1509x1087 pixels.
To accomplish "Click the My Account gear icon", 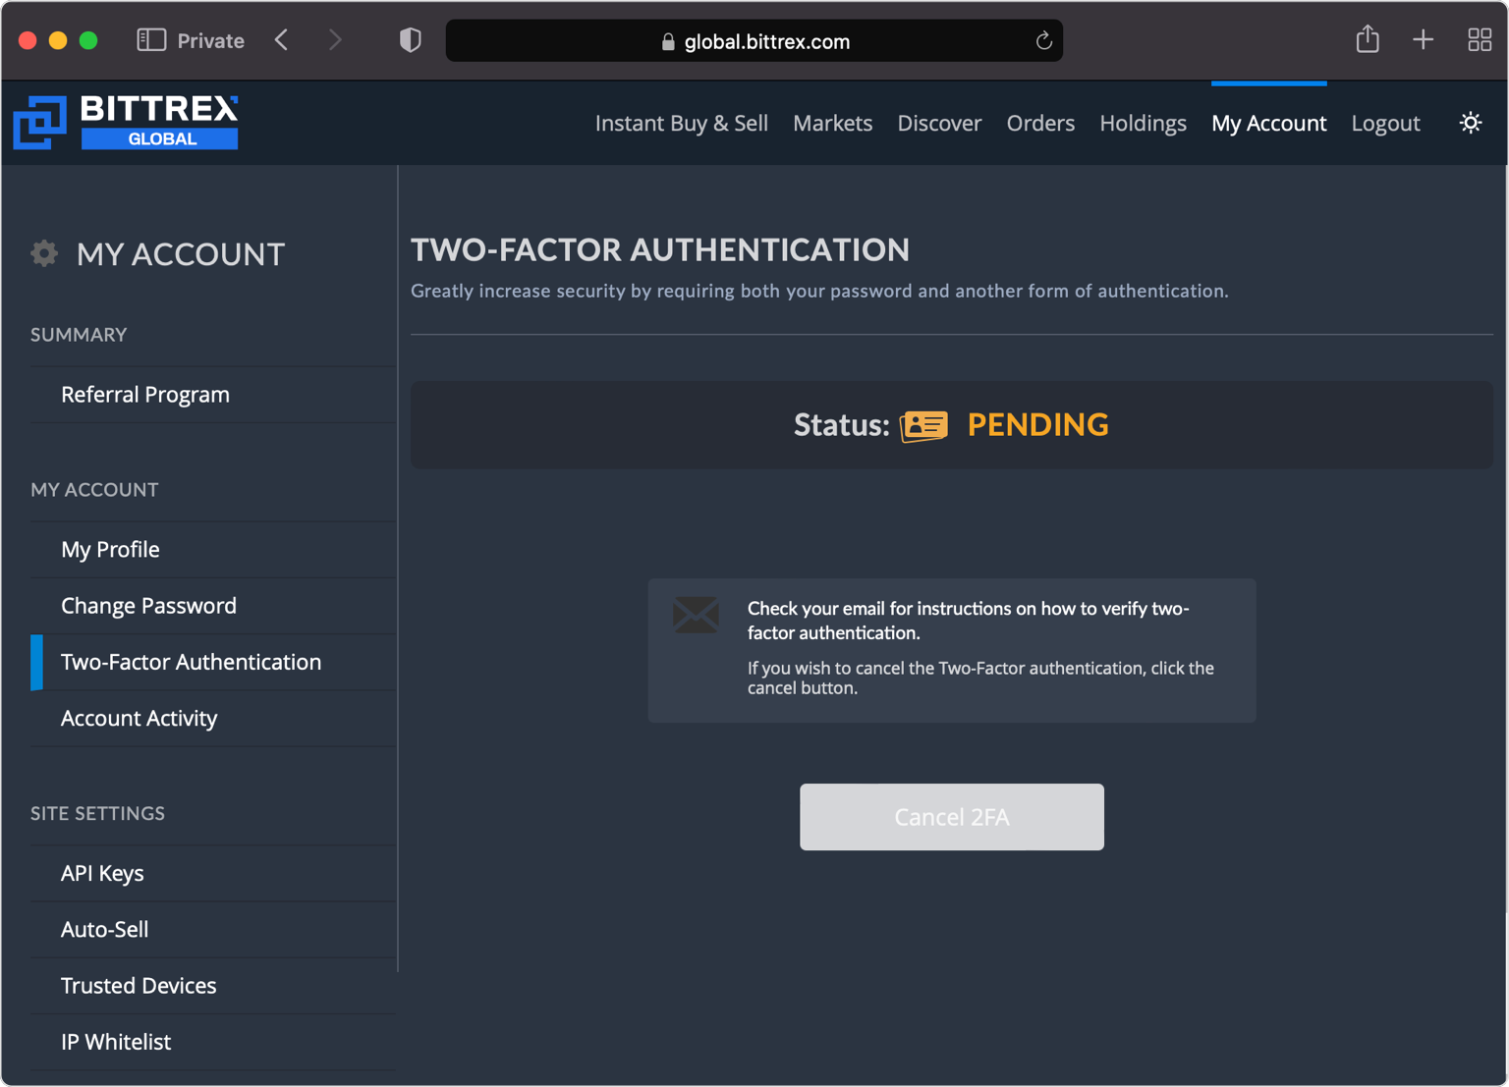I will pos(44,253).
